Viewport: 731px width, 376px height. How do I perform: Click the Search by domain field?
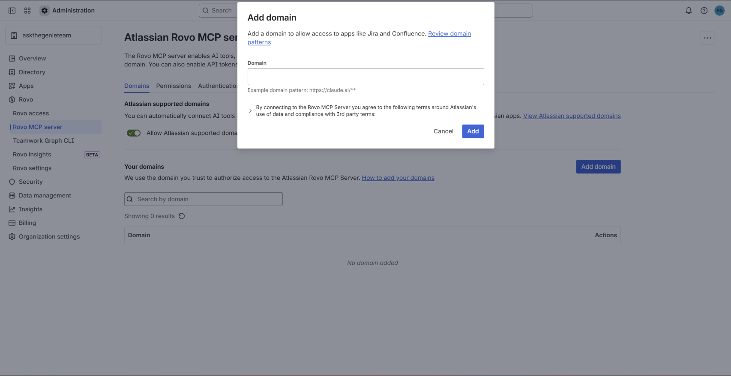[204, 199]
